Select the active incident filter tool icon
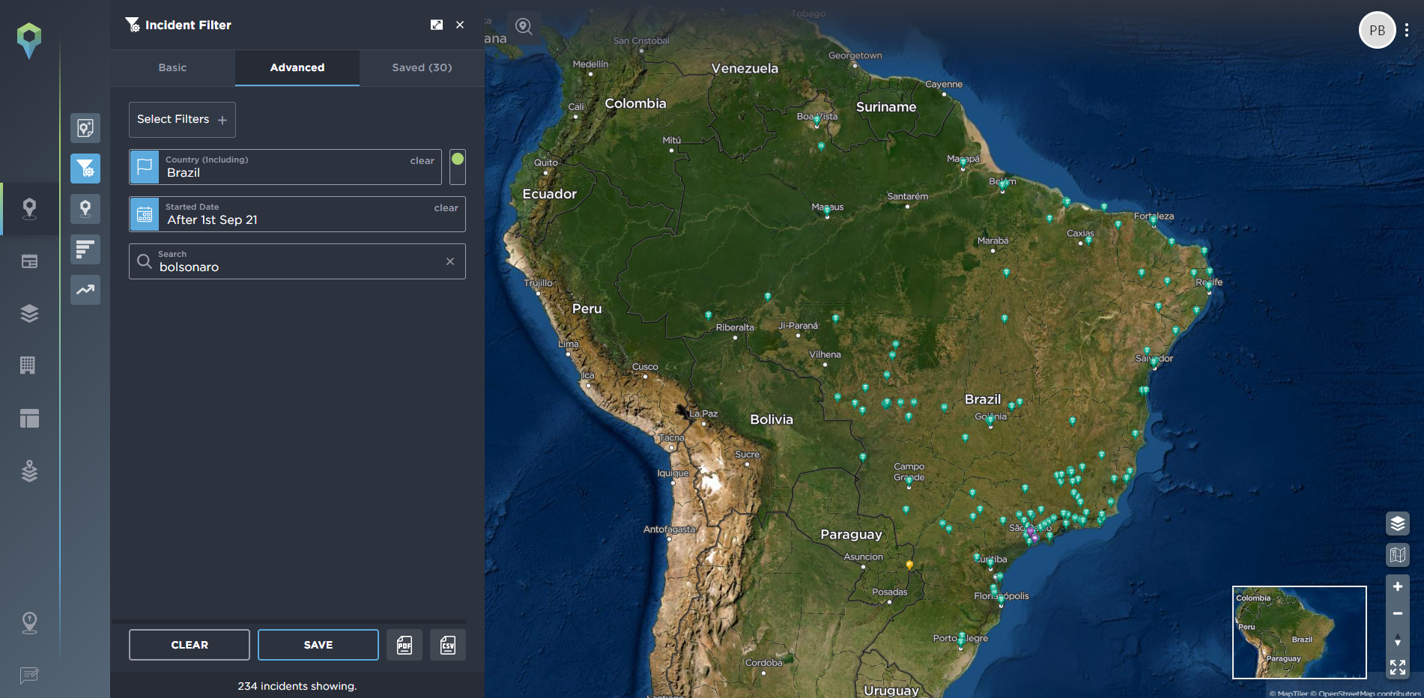The image size is (1424, 698). (85, 169)
